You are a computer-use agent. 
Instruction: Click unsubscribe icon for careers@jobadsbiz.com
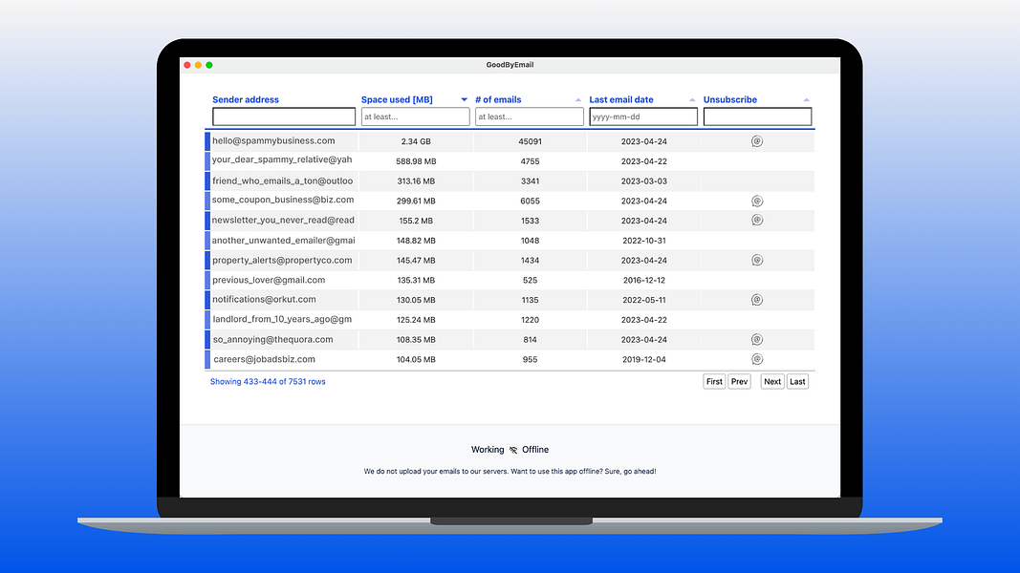point(756,359)
